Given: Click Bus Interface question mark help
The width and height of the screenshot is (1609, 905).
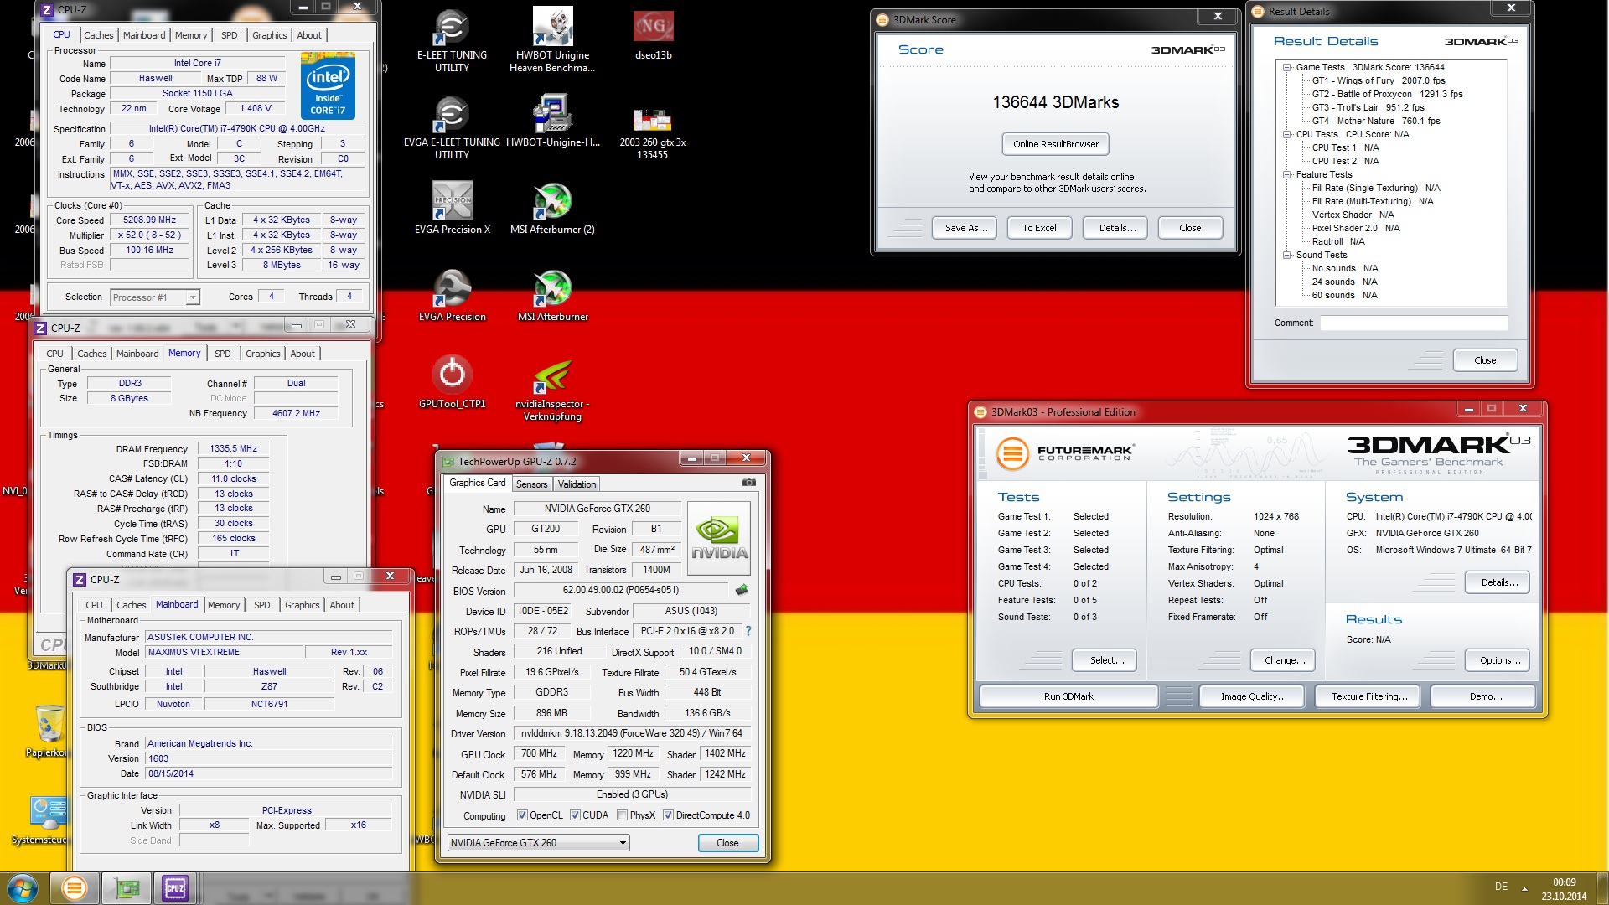Looking at the screenshot, I should (748, 631).
